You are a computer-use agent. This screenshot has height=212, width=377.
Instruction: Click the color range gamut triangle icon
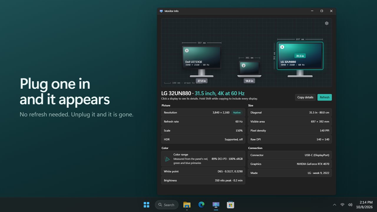[x=167, y=159]
